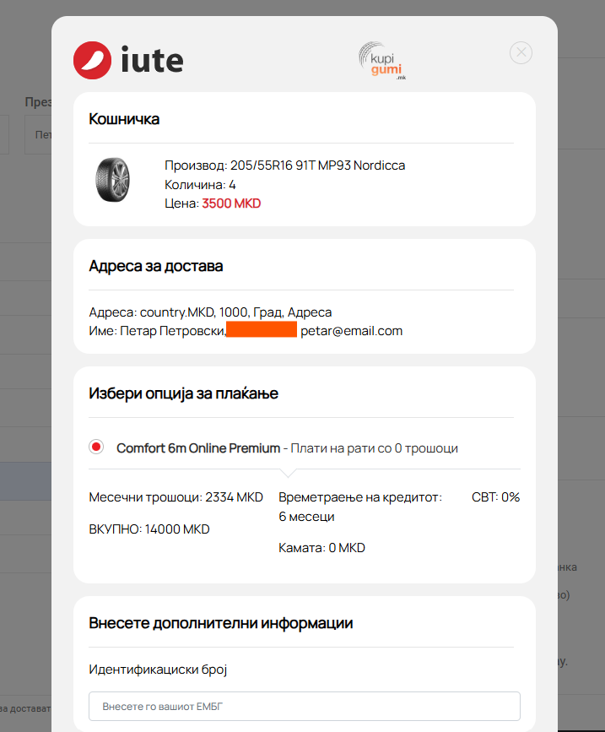Click the Месечни трошоци 2334 MKD text
The image size is (605, 732).
pos(176,497)
